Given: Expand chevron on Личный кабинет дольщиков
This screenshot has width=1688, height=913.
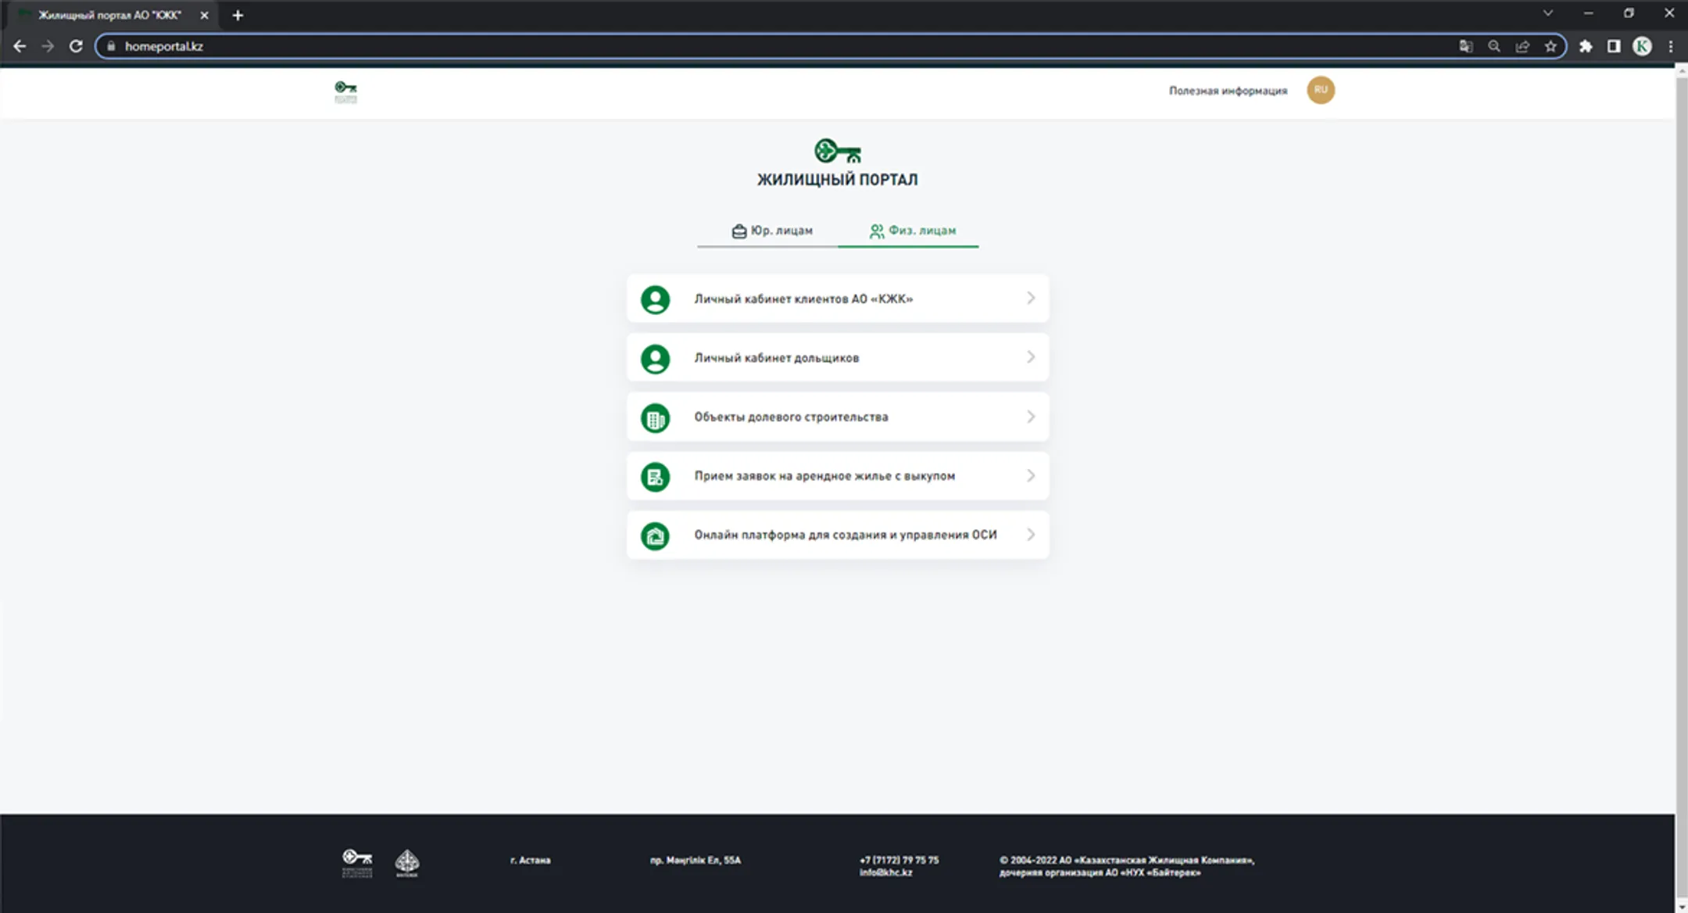Looking at the screenshot, I should (1031, 357).
